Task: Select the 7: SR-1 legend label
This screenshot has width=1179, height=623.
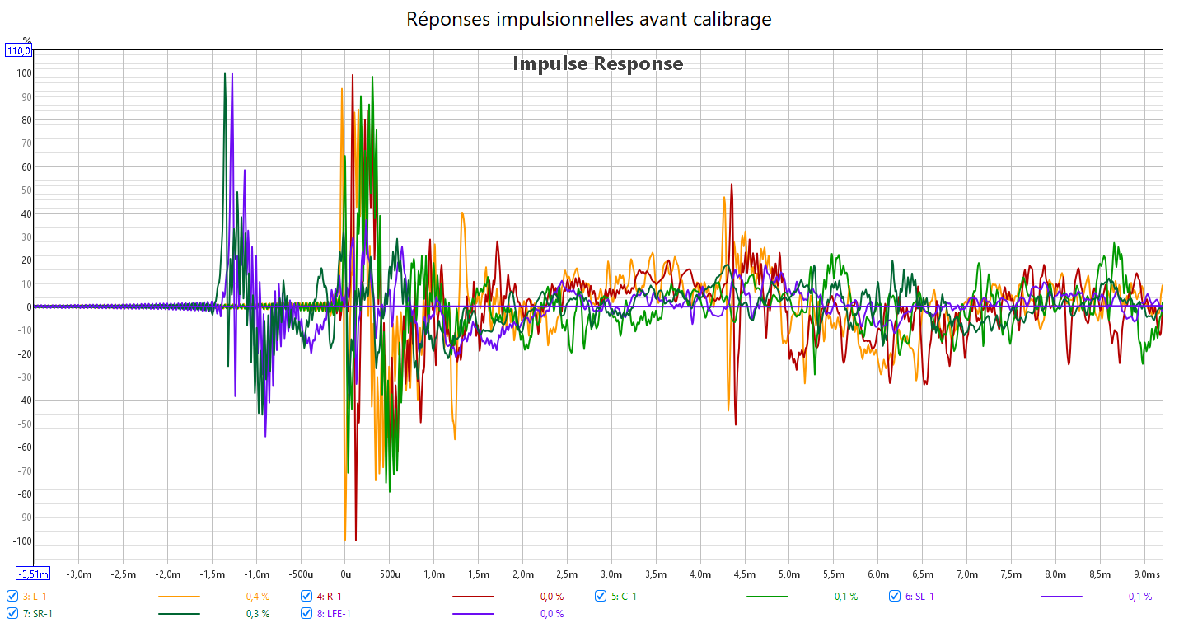Action: click(38, 613)
